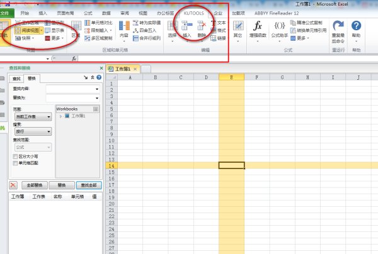This screenshot has height=254, width=378.
Task: Switch to the 页面布局 ribbon tab
Action: [x=65, y=13]
